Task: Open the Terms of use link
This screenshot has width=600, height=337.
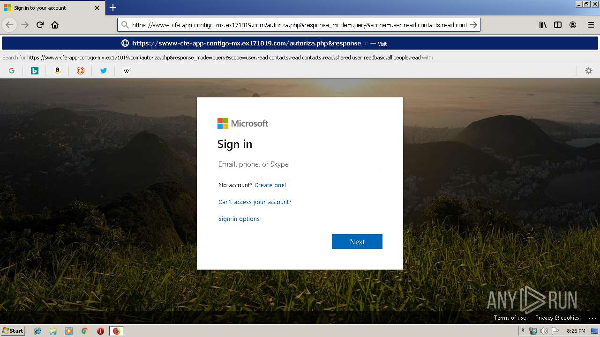Action: (510, 318)
